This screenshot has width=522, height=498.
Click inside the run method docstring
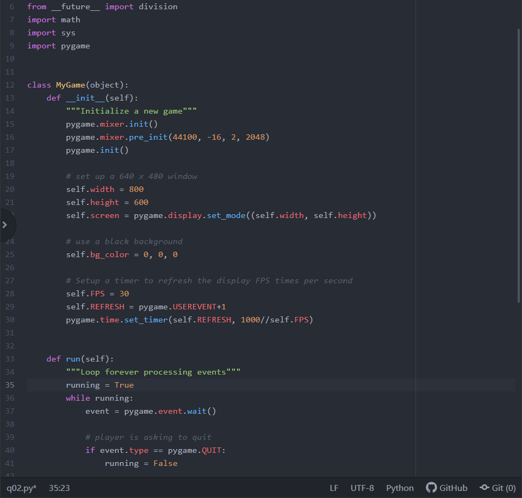click(x=152, y=371)
